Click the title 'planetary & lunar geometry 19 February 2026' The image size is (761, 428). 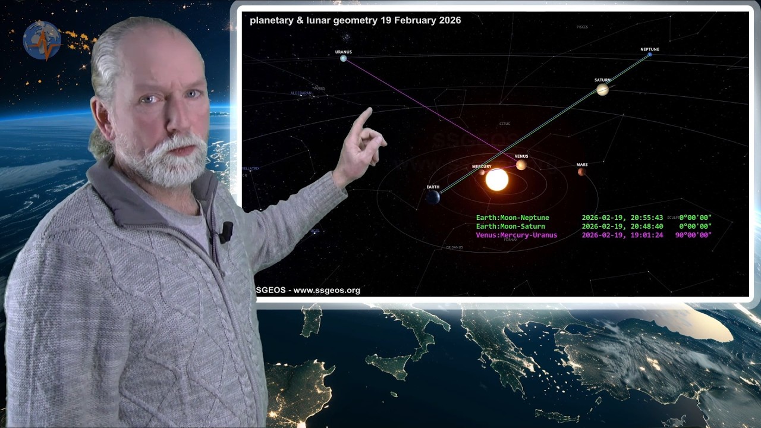[x=355, y=20]
